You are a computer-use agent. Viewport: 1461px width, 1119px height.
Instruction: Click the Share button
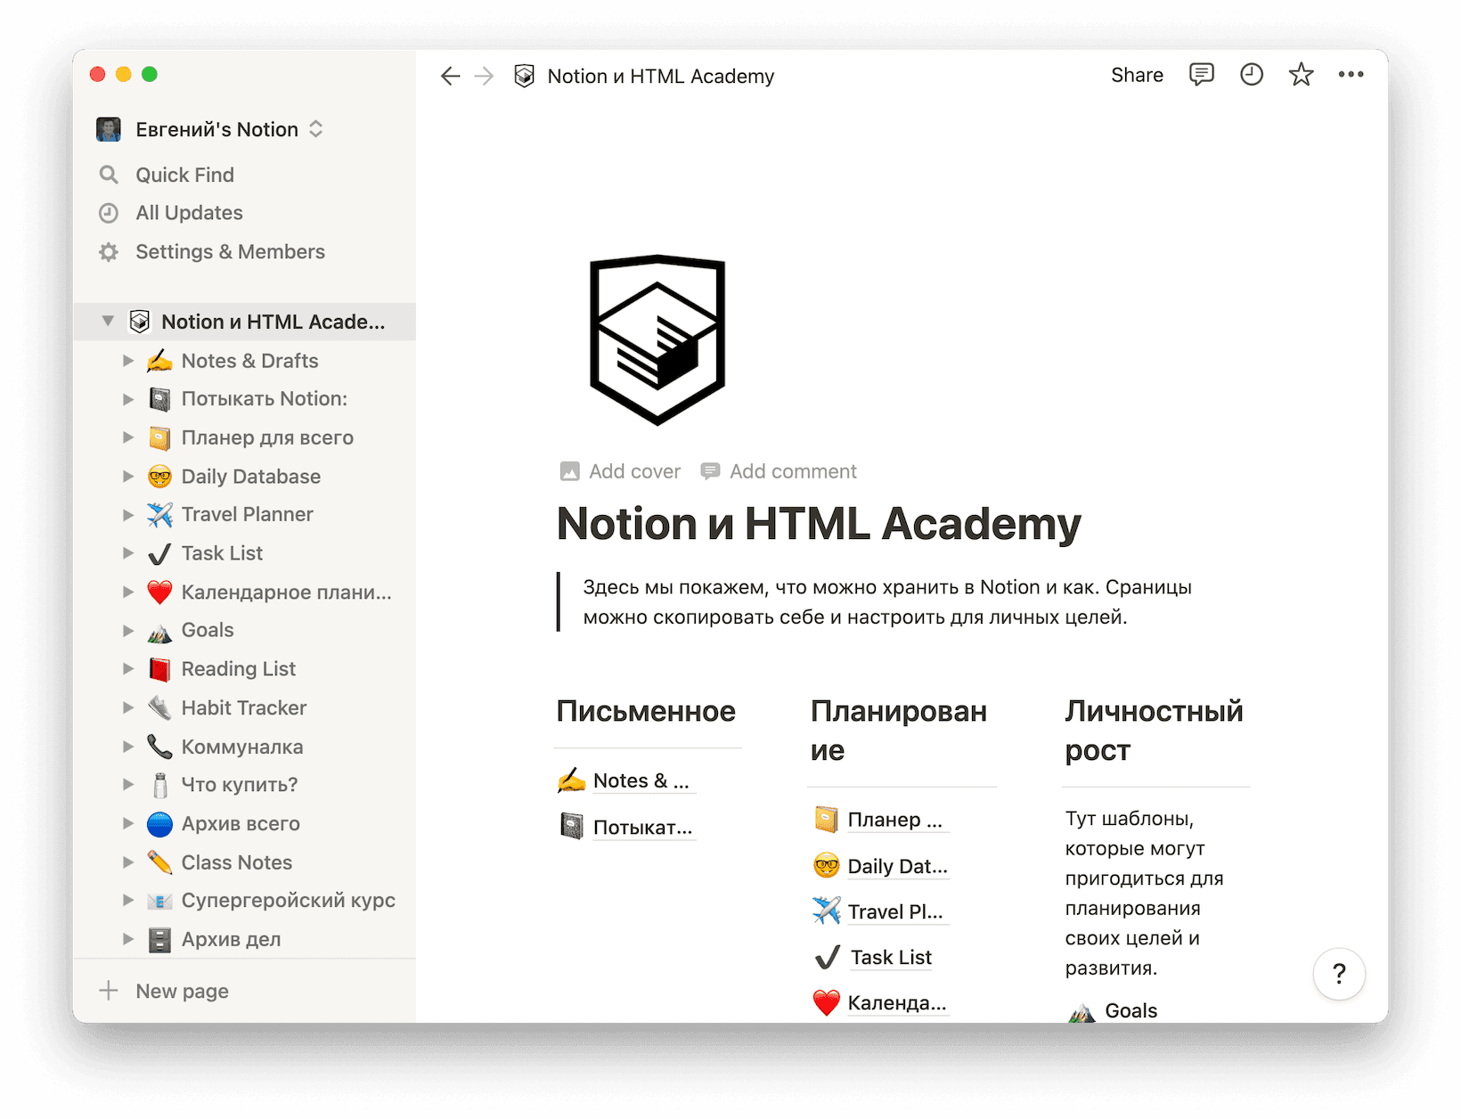click(x=1137, y=76)
